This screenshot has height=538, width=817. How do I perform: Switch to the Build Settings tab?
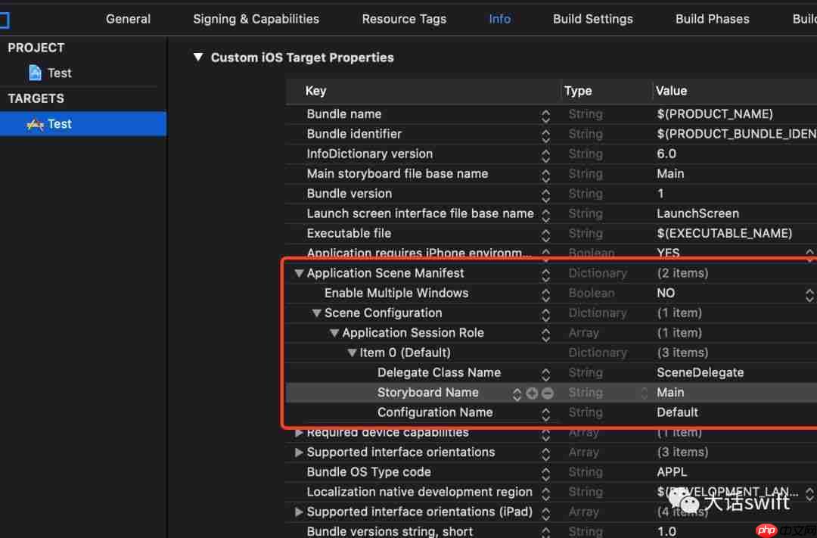pyautogui.click(x=592, y=19)
